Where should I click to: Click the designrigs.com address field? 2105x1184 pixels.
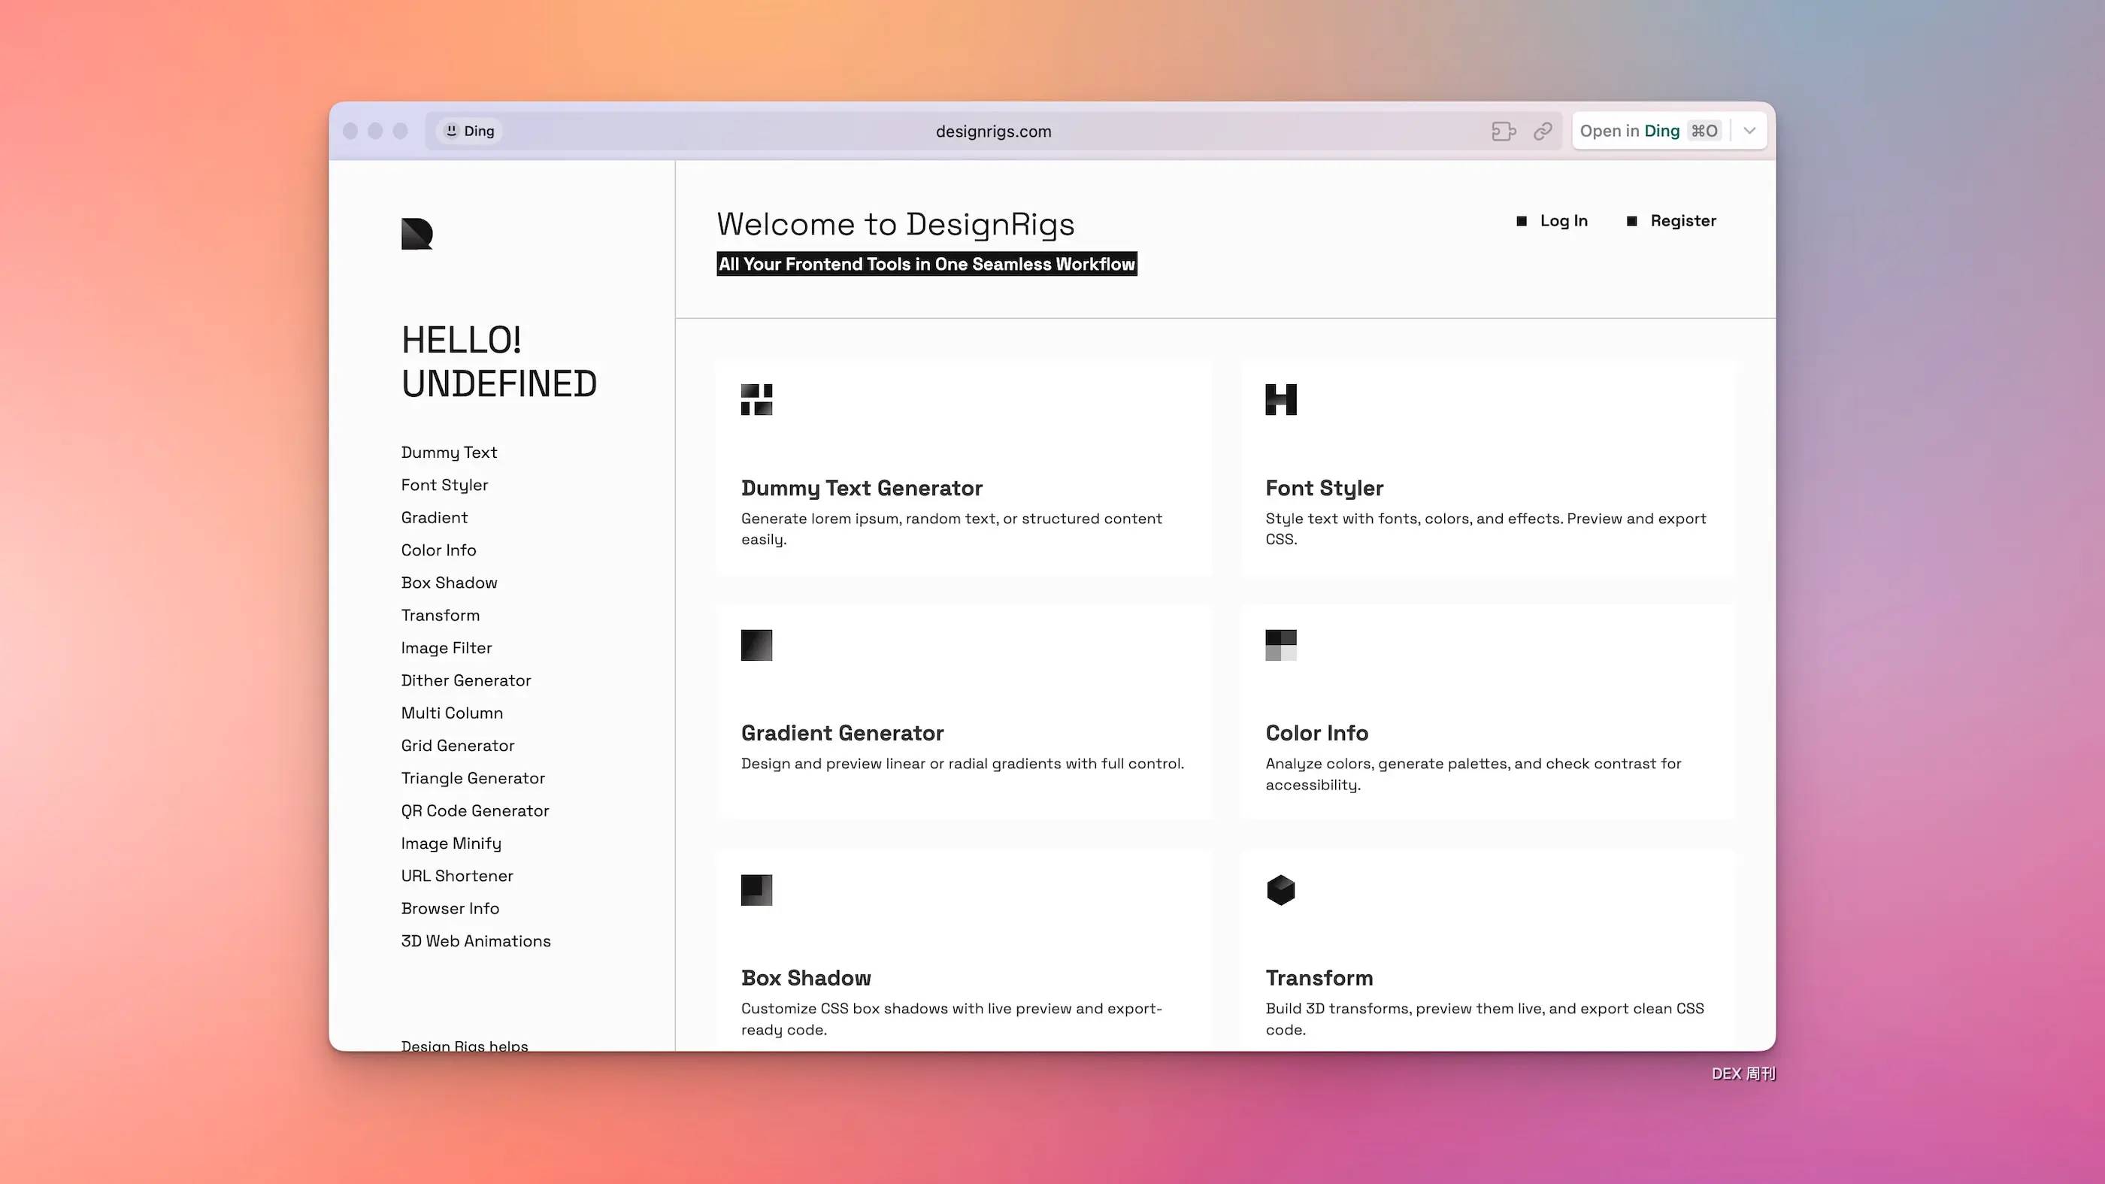(x=993, y=131)
